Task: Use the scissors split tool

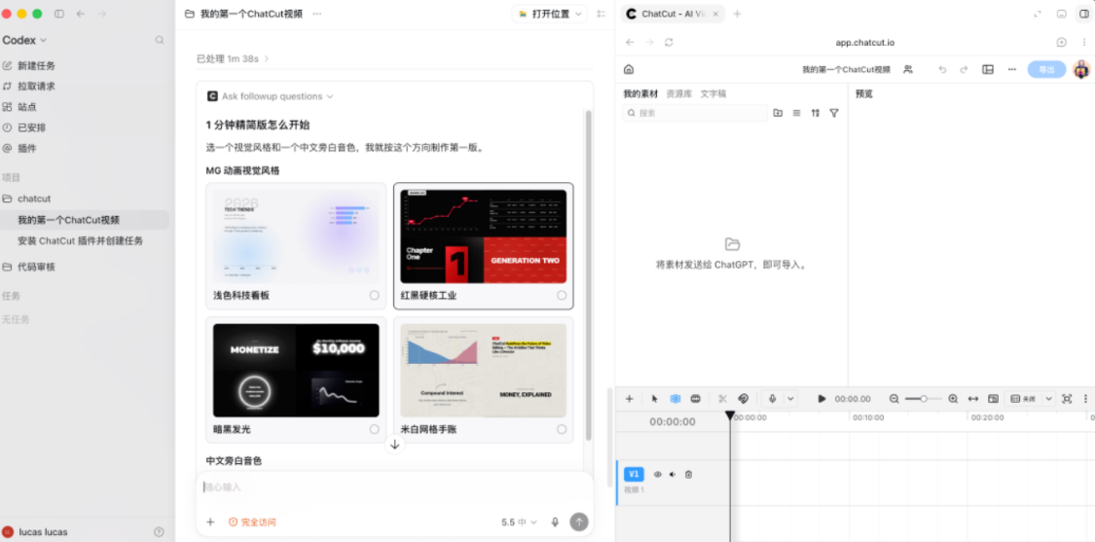Action: 723,399
